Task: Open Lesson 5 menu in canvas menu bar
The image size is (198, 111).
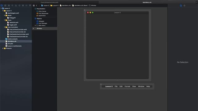Action: (x=109, y=86)
